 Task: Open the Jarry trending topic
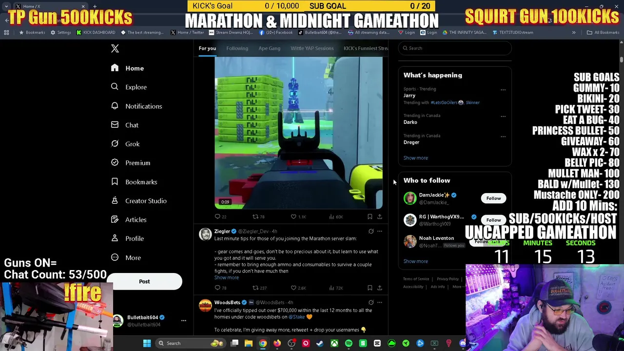[x=409, y=96]
